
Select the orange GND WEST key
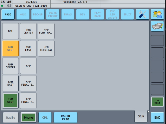10,48
